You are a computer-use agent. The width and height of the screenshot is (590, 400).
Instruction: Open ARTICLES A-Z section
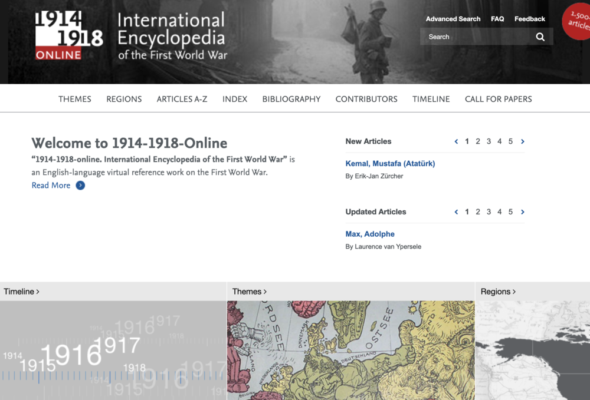pyautogui.click(x=182, y=99)
